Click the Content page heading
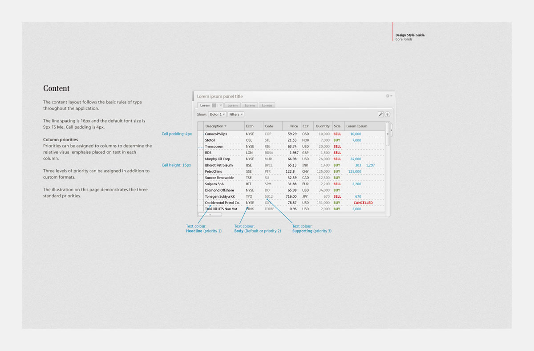 [56, 88]
